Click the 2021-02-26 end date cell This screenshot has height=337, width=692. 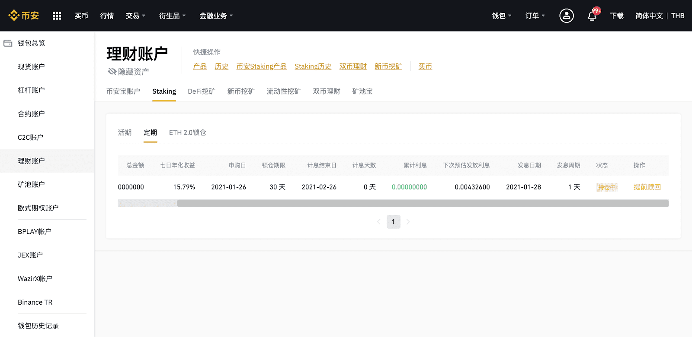[319, 187]
